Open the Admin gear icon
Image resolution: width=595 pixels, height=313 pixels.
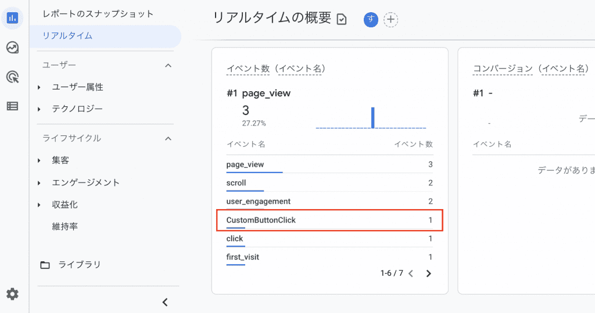tap(13, 294)
